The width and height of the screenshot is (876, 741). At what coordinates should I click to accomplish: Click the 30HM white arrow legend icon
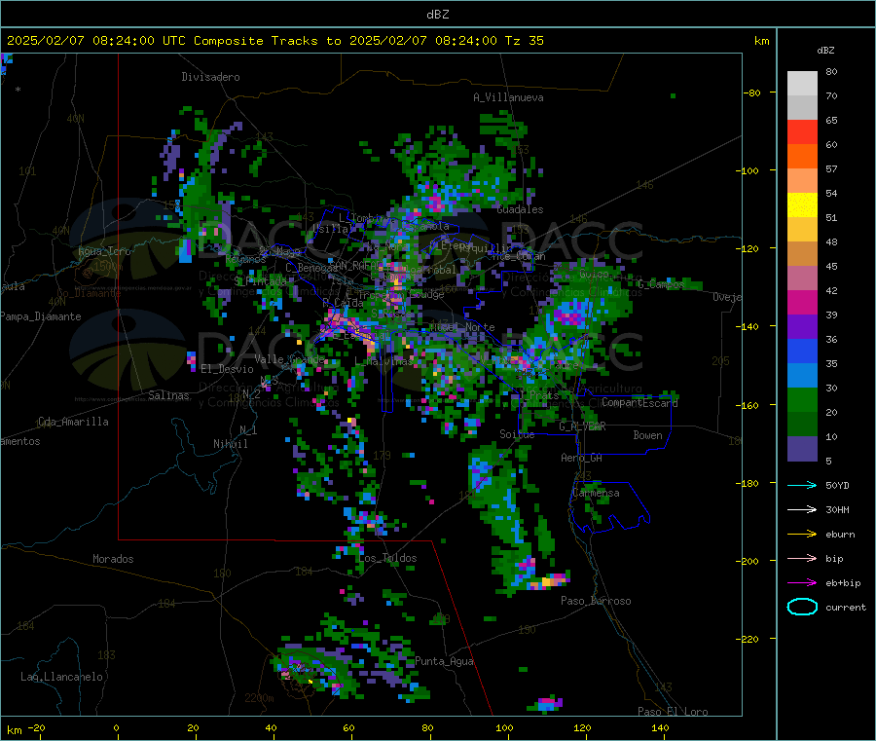(x=802, y=509)
